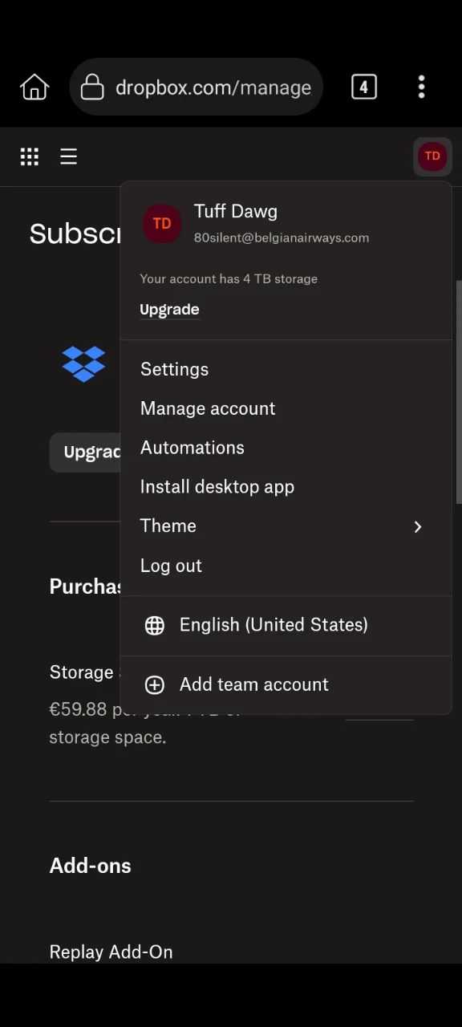Log out of the Dropbox account
The height and width of the screenshot is (1027, 462).
[x=171, y=566]
